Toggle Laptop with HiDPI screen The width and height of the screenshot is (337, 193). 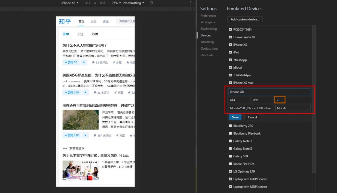pos(231,179)
